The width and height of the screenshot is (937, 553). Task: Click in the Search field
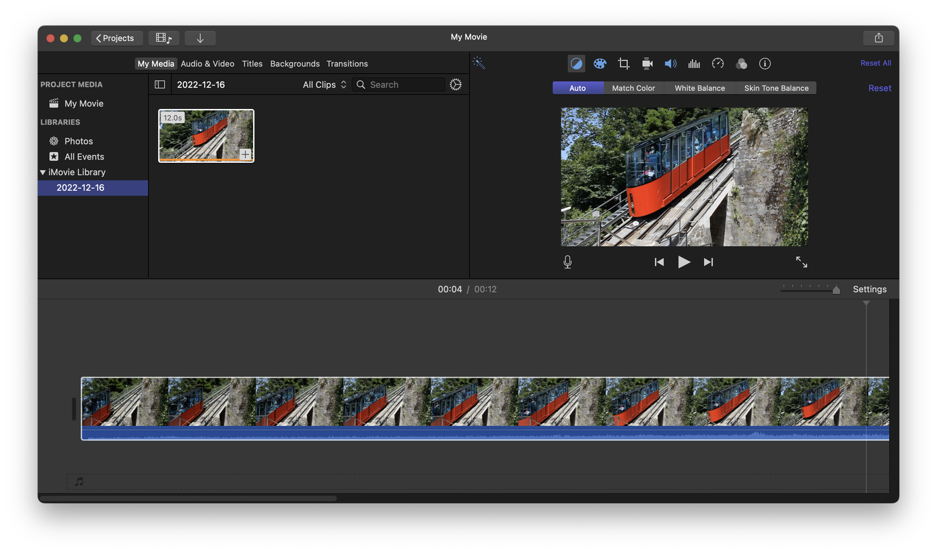tap(398, 84)
